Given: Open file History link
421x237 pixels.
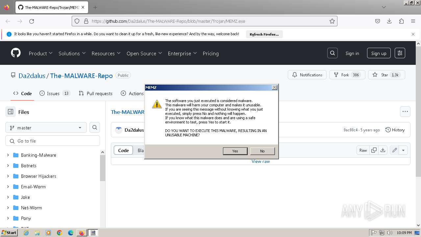Looking at the screenshot, I should click(x=395, y=130).
